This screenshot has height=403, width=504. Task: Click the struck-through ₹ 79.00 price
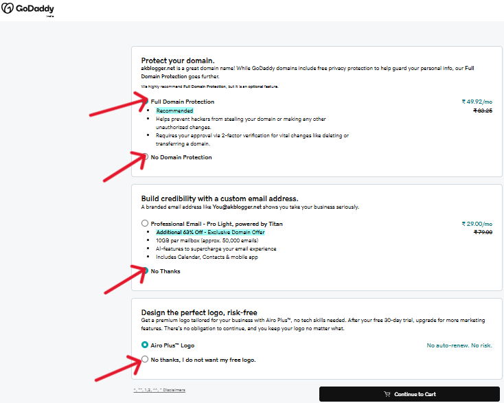pos(483,232)
